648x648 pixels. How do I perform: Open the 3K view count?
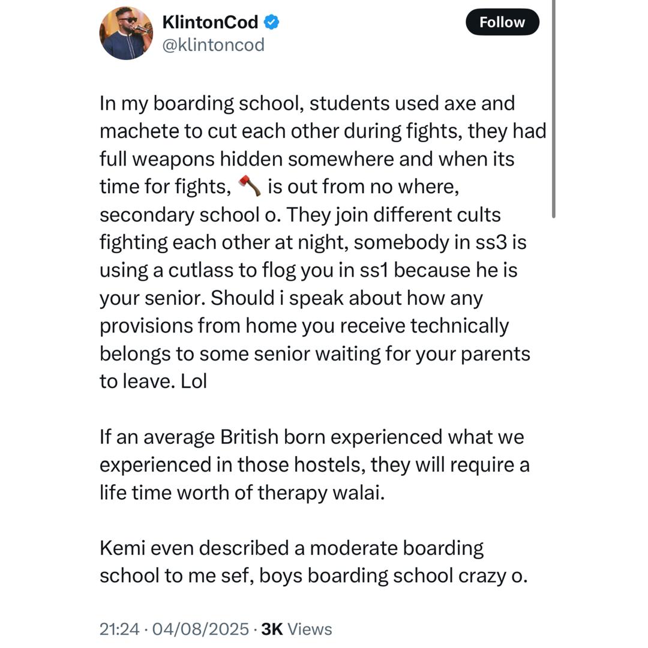pyautogui.click(x=272, y=629)
